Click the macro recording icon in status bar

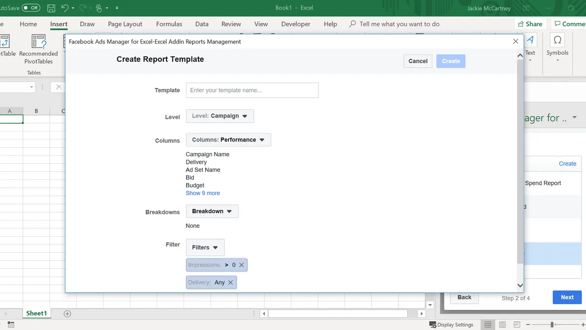tap(11, 325)
